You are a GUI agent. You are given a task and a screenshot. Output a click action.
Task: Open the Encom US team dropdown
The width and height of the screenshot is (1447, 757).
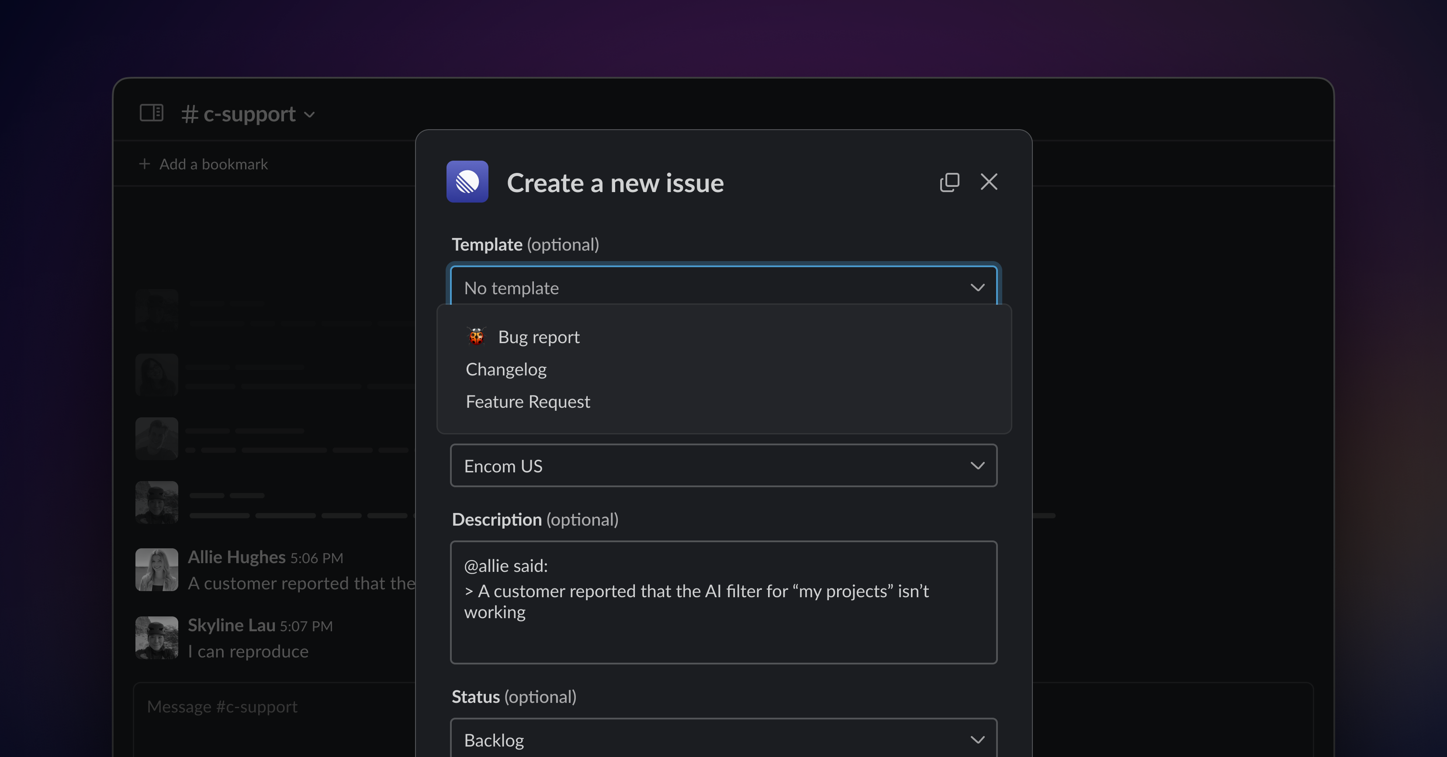point(723,466)
